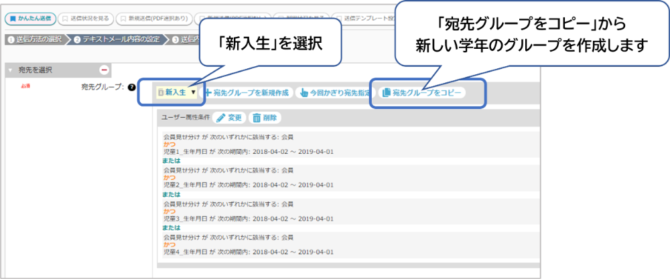Click the hand icon for 今回かぎり宛先指定
Screen dimensions: 670x279
[x=303, y=93]
